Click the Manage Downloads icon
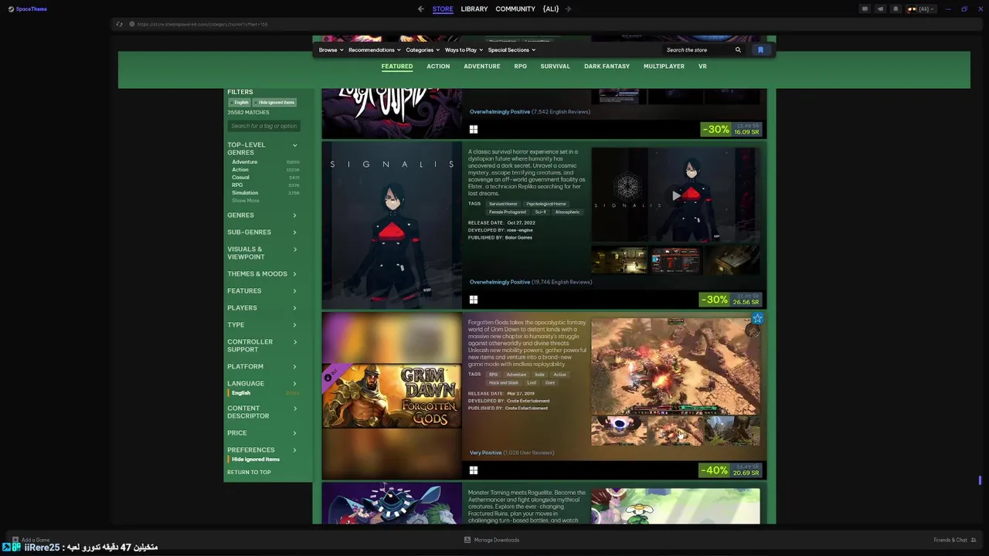This screenshot has height=556, width=989. (467, 540)
